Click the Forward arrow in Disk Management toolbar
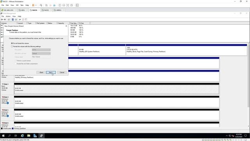This screenshot has height=141, width=250. [5, 20]
